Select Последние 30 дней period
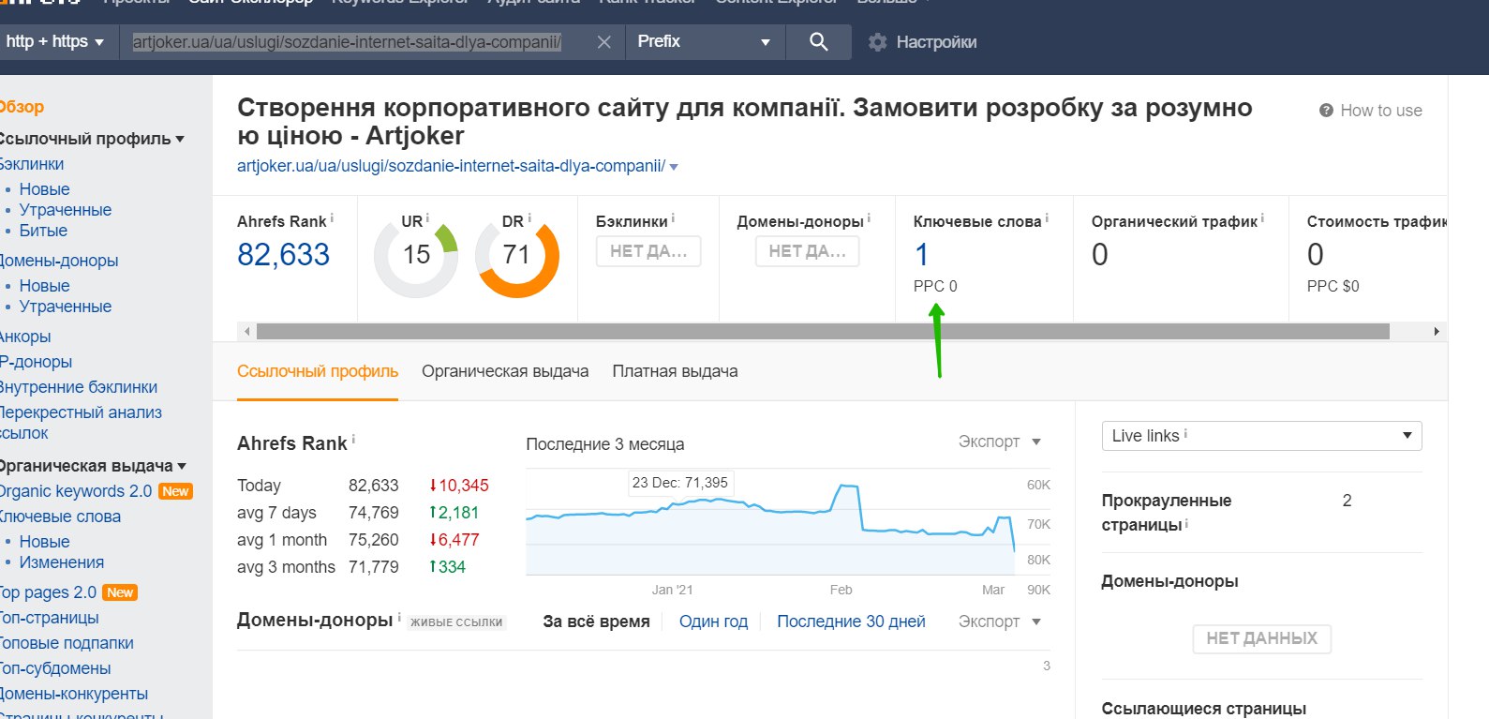 (851, 622)
